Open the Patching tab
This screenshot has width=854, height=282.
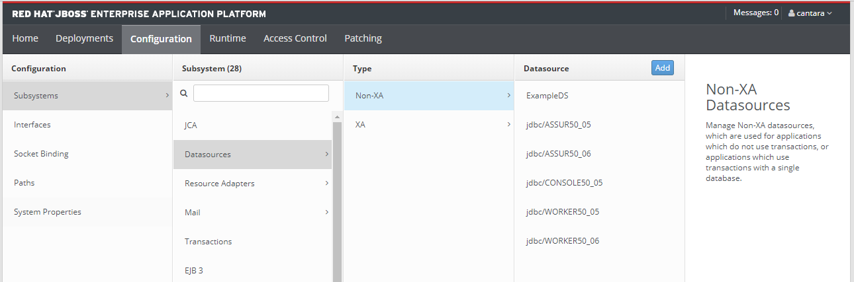[x=363, y=38]
